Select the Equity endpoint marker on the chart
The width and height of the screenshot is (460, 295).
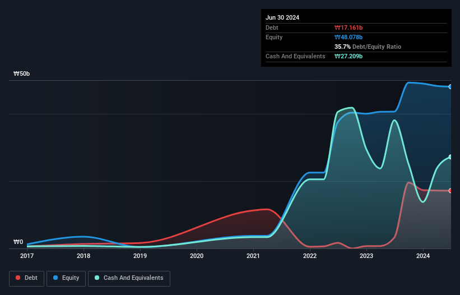click(x=450, y=87)
